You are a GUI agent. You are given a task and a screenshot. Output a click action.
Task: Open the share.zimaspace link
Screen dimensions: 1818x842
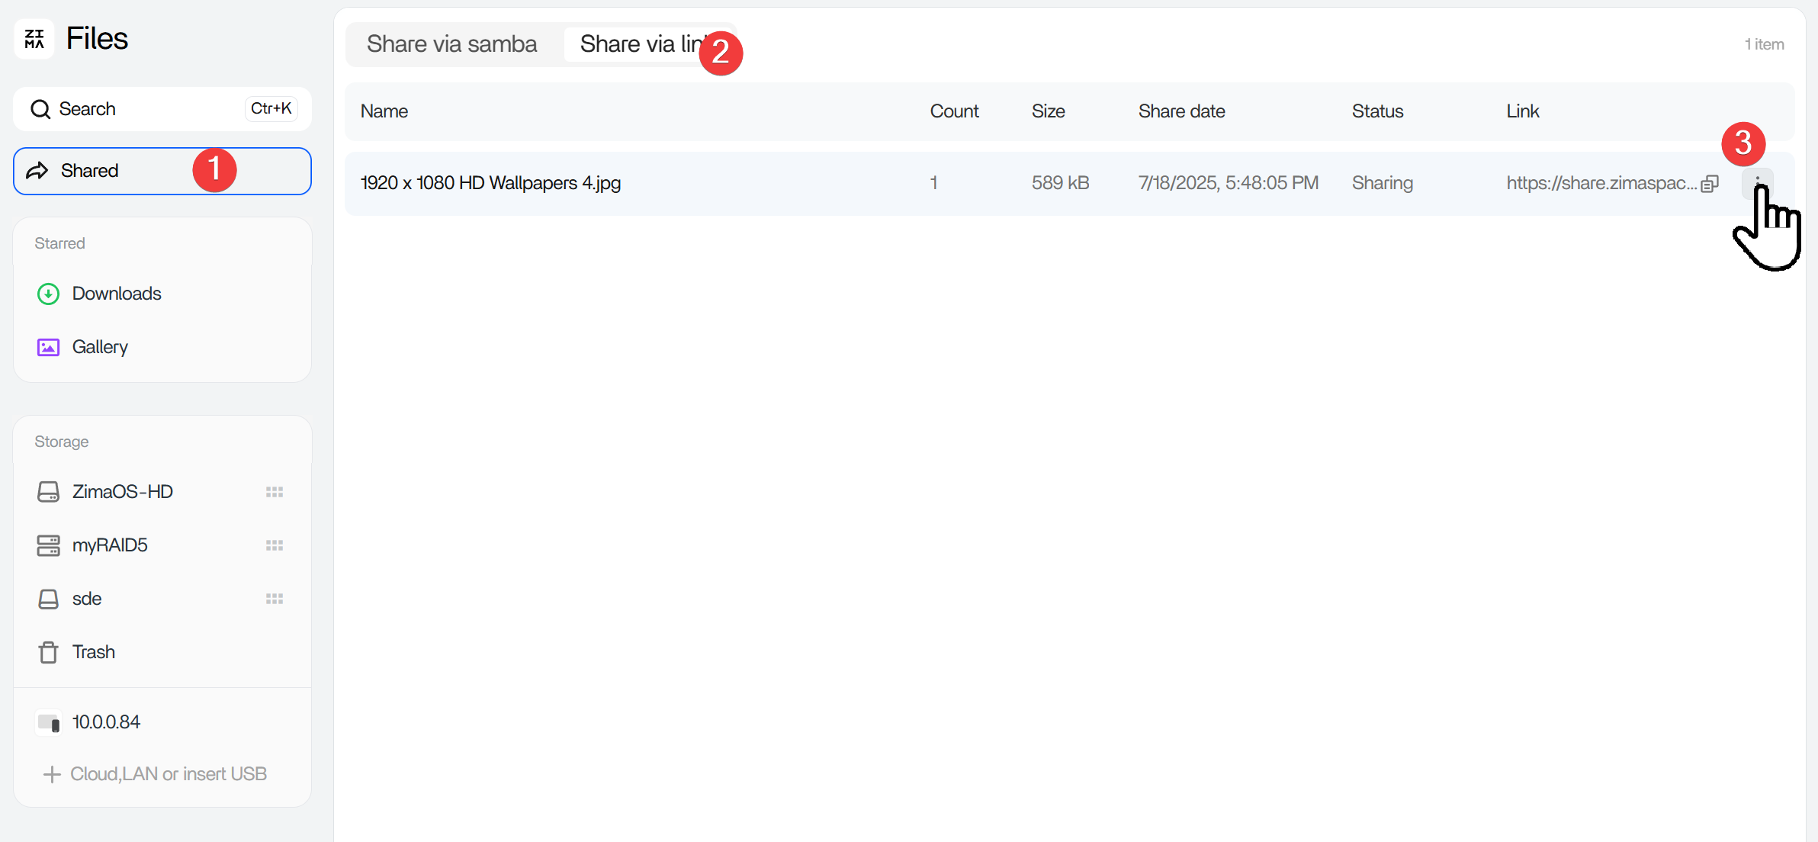pos(1601,183)
